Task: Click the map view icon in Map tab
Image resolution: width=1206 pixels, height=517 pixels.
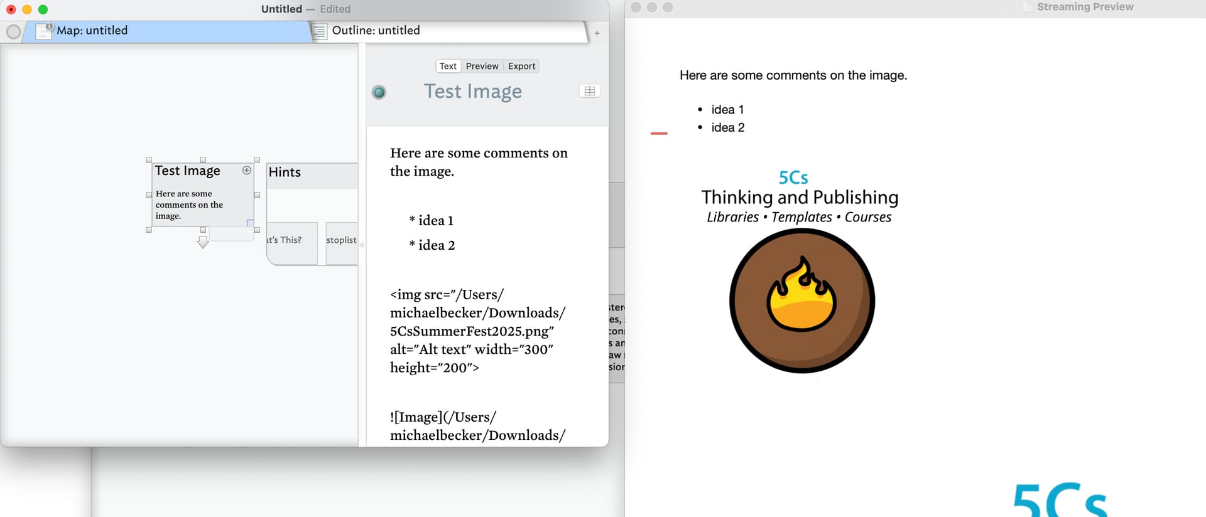Action: [x=44, y=31]
